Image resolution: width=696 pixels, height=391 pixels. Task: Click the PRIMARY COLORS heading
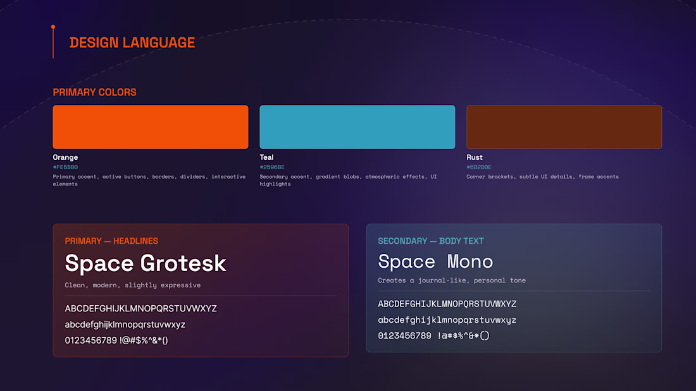94,92
